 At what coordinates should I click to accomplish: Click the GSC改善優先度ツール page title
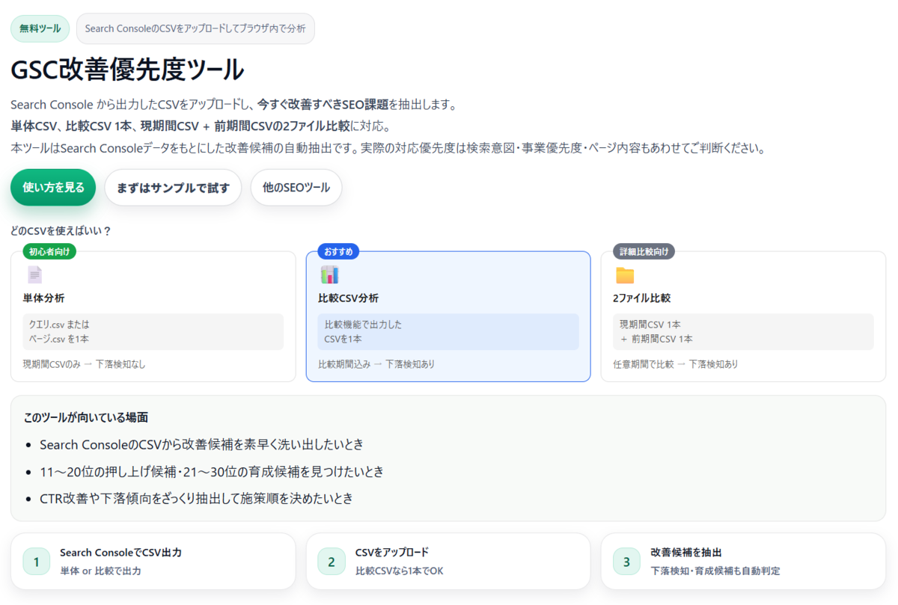click(127, 70)
